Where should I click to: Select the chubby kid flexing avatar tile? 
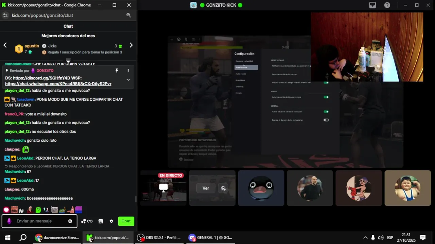point(408,188)
